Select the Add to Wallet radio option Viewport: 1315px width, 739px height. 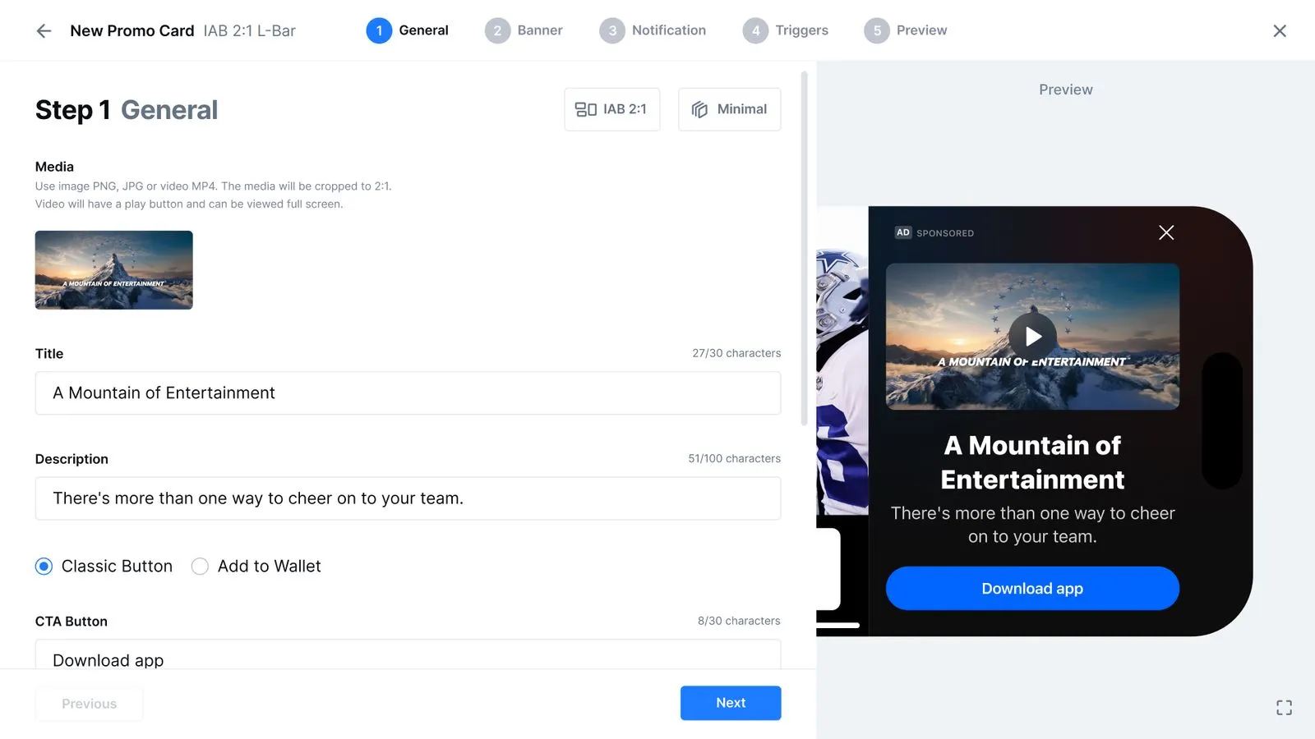200,567
